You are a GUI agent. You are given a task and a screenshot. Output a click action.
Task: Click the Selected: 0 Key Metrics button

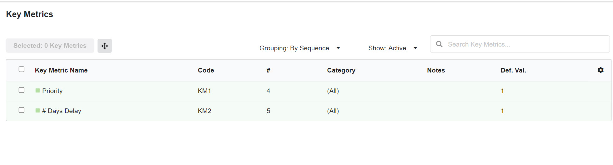point(50,46)
